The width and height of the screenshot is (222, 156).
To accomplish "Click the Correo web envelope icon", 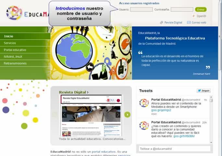I will click(189, 22).
